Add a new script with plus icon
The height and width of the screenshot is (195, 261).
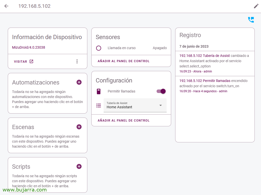[79, 166]
